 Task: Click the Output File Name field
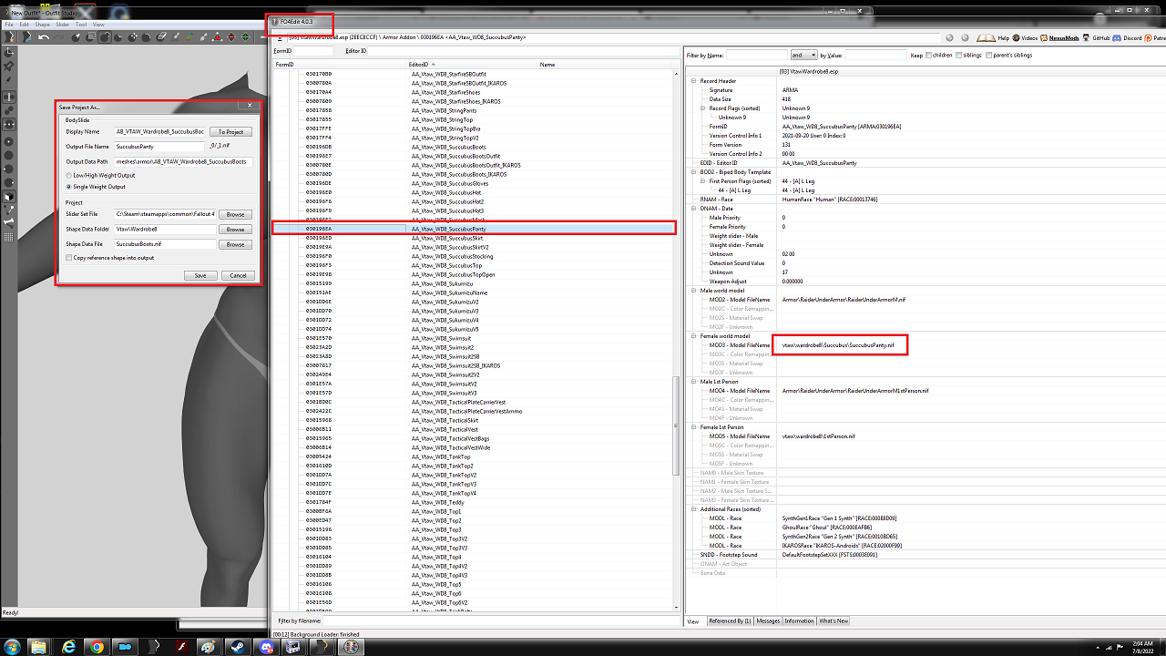point(159,146)
